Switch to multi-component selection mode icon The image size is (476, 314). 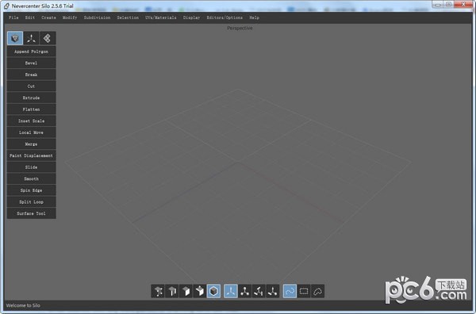coord(200,291)
